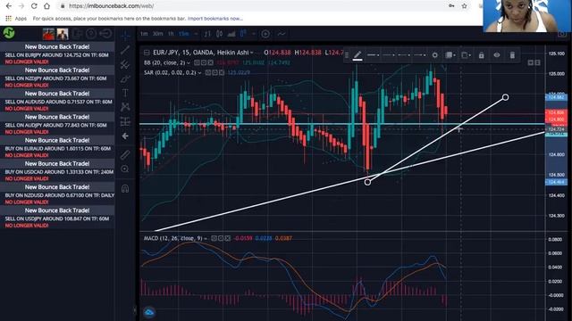Viewport: 572px width, 321px height.
Task: Open the compare symbols icon
Action: click(x=207, y=34)
